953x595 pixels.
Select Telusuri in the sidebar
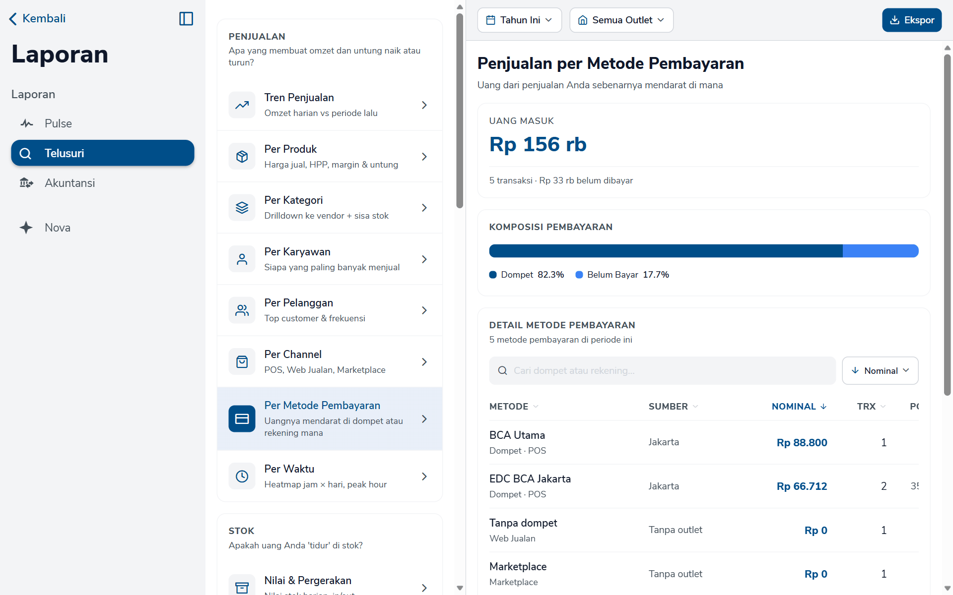103,153
